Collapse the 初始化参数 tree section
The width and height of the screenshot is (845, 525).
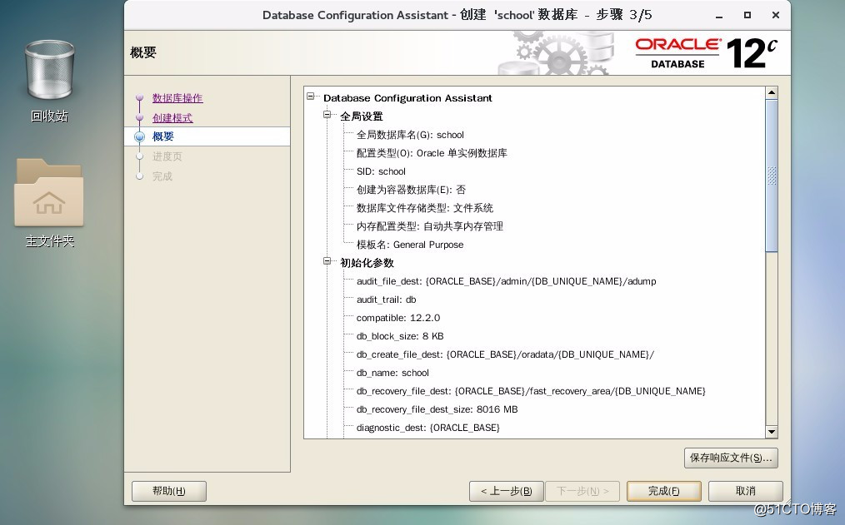tap(327, 261)
